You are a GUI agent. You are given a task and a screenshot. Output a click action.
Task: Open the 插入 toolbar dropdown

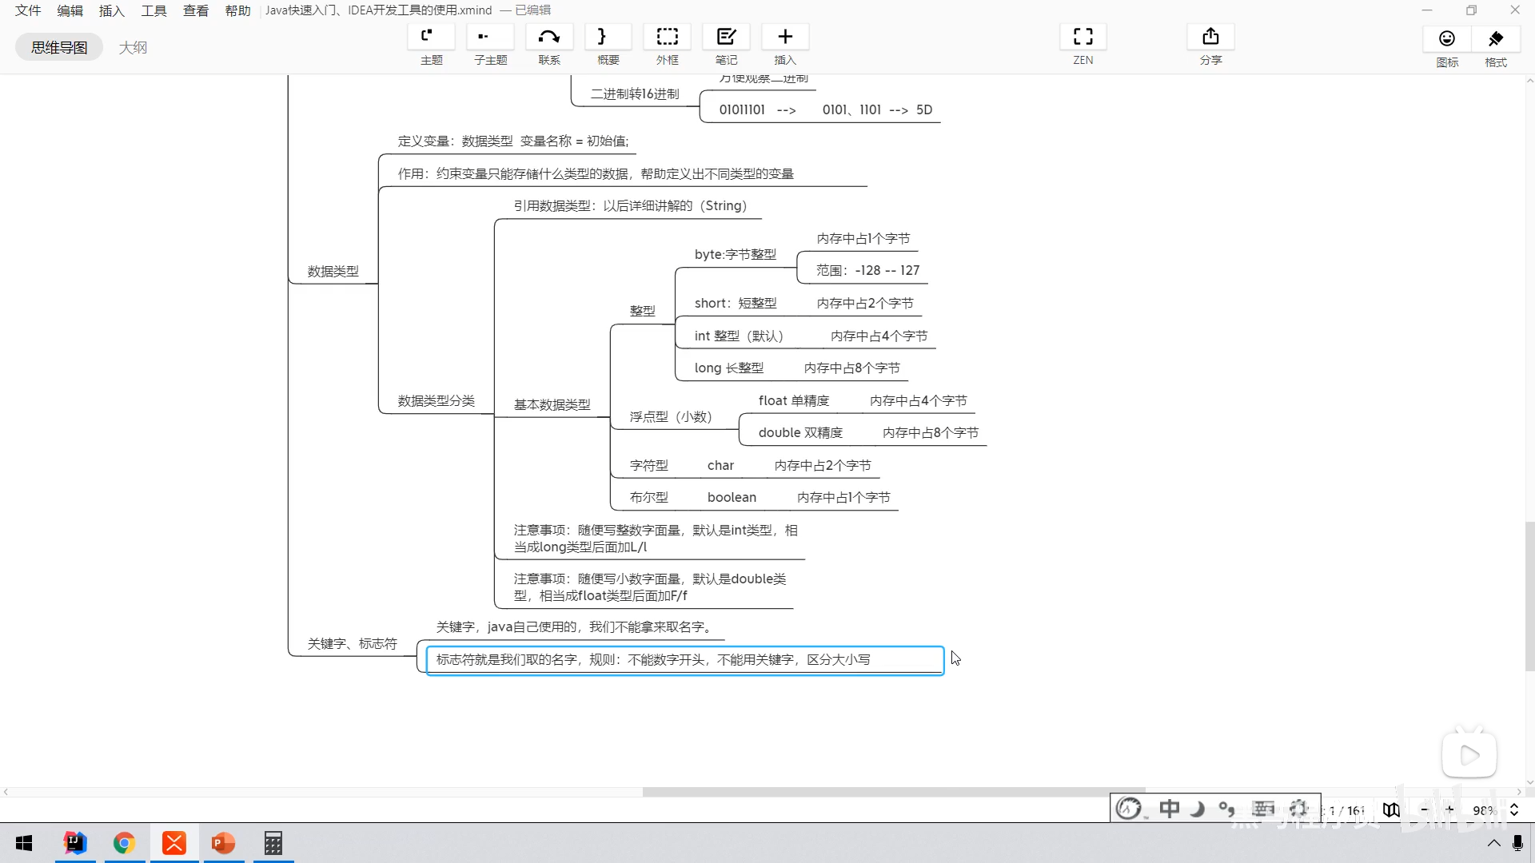(x=785, y=38)
